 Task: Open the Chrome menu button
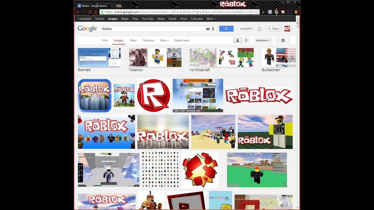coord(296,12)
